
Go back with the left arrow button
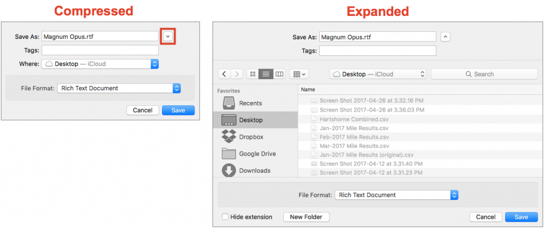pyautogui.click(x=225, y=74)
